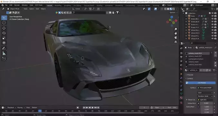The width and height of the screenshot is (218, 116).
Task: Open the Material properties tab
Action: (x=181, y=98)
